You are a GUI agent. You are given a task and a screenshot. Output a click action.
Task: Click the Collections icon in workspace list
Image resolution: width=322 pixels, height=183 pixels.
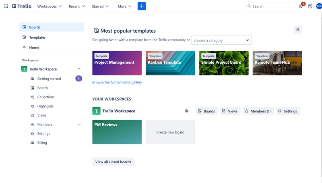(32, 97)
